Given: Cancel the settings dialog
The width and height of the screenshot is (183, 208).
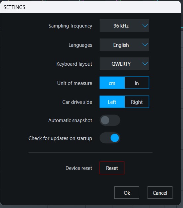Looking at the screenshot, I should pos(160,193).
